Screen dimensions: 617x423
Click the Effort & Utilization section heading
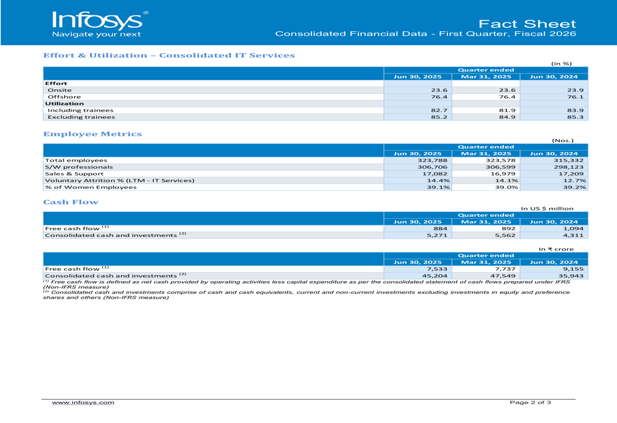(x=168, y=56)
